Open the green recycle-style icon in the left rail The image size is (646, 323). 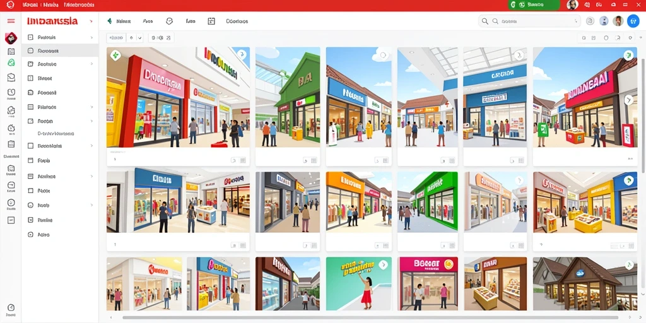click(11, 62)
